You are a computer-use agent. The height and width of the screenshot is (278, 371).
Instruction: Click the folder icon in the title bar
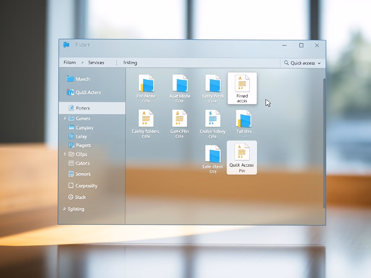point(66,45)
